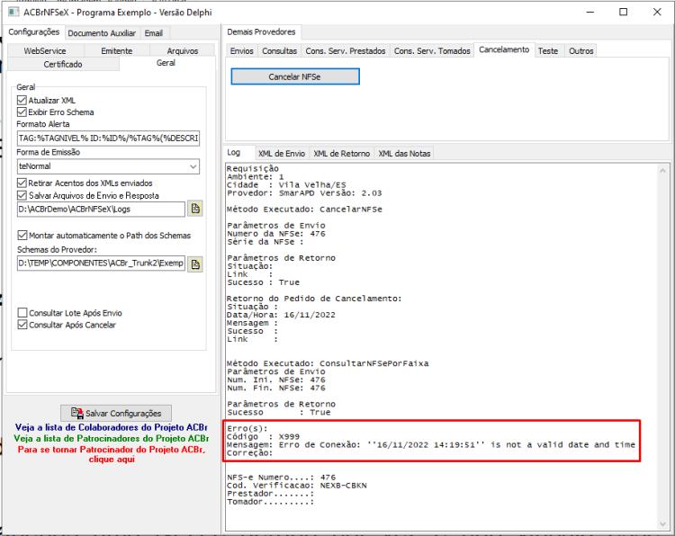This screenshot has height=536, width=675.
Task: Click the 'Provedor: SmarAPD Versão: 2.03' line
Action: click(x=304, y=193)
